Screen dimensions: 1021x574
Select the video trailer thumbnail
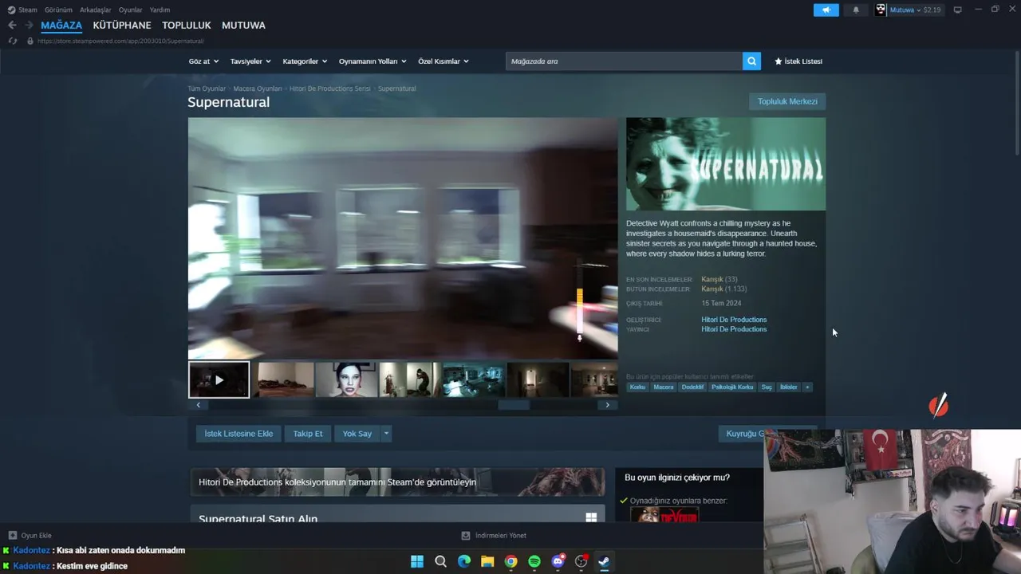(x=219, y=379)
